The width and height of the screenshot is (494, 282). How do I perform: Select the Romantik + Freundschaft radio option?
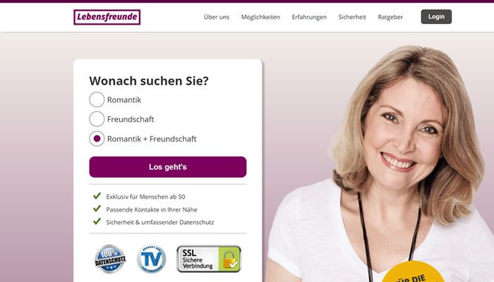[97, 139]
